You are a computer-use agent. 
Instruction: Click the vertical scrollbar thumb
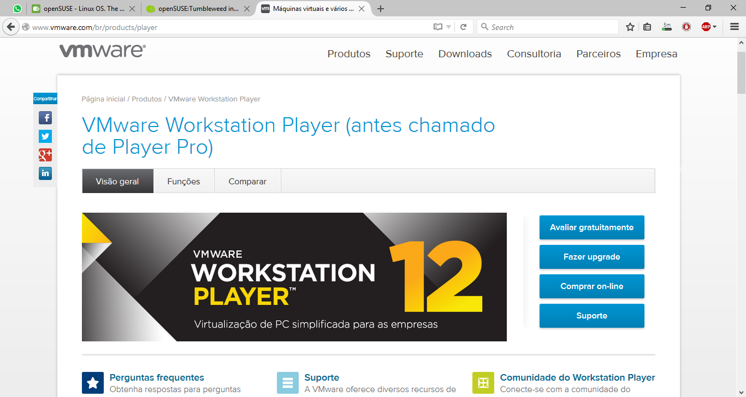tap(741, 73)
